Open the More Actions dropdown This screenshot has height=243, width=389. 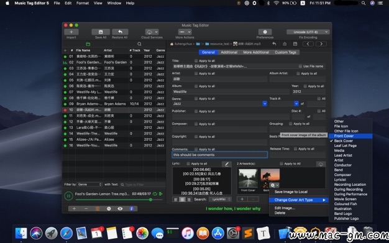pyautogui.click(x=185, y=32)
